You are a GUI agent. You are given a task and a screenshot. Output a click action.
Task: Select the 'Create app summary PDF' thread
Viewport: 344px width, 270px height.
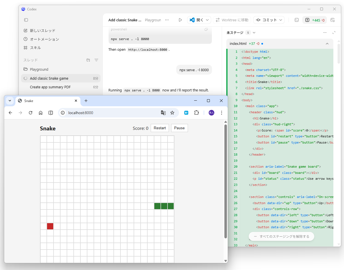click(x=61, y=87)
